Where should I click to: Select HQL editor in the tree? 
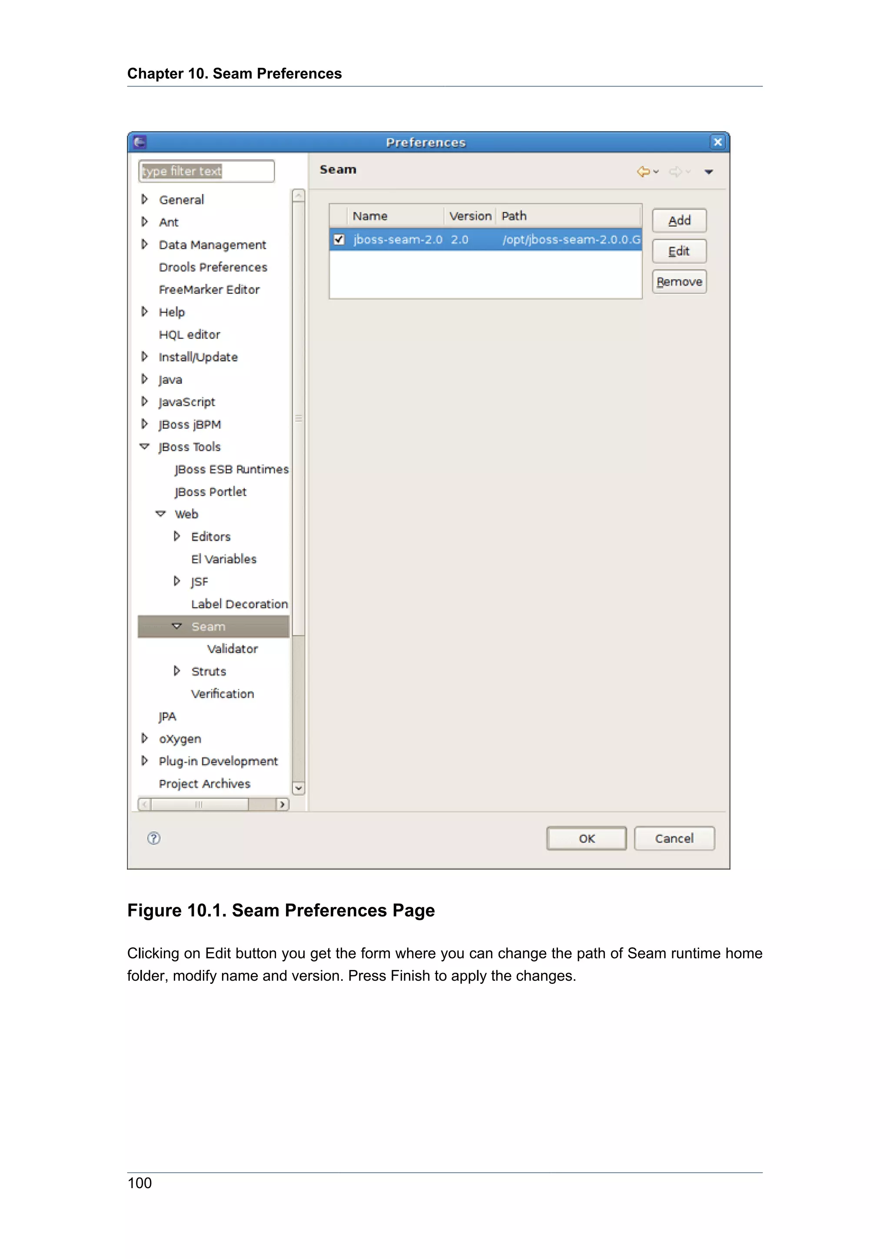pyautogui.click(x=189, y=334)
